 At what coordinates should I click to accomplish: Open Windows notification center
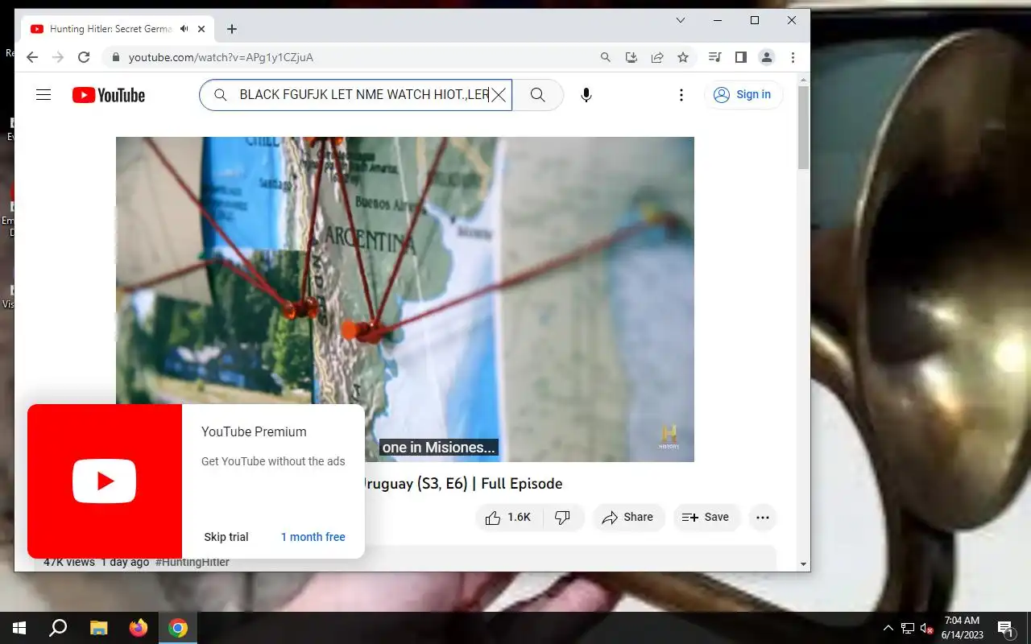click(1005, 628)
